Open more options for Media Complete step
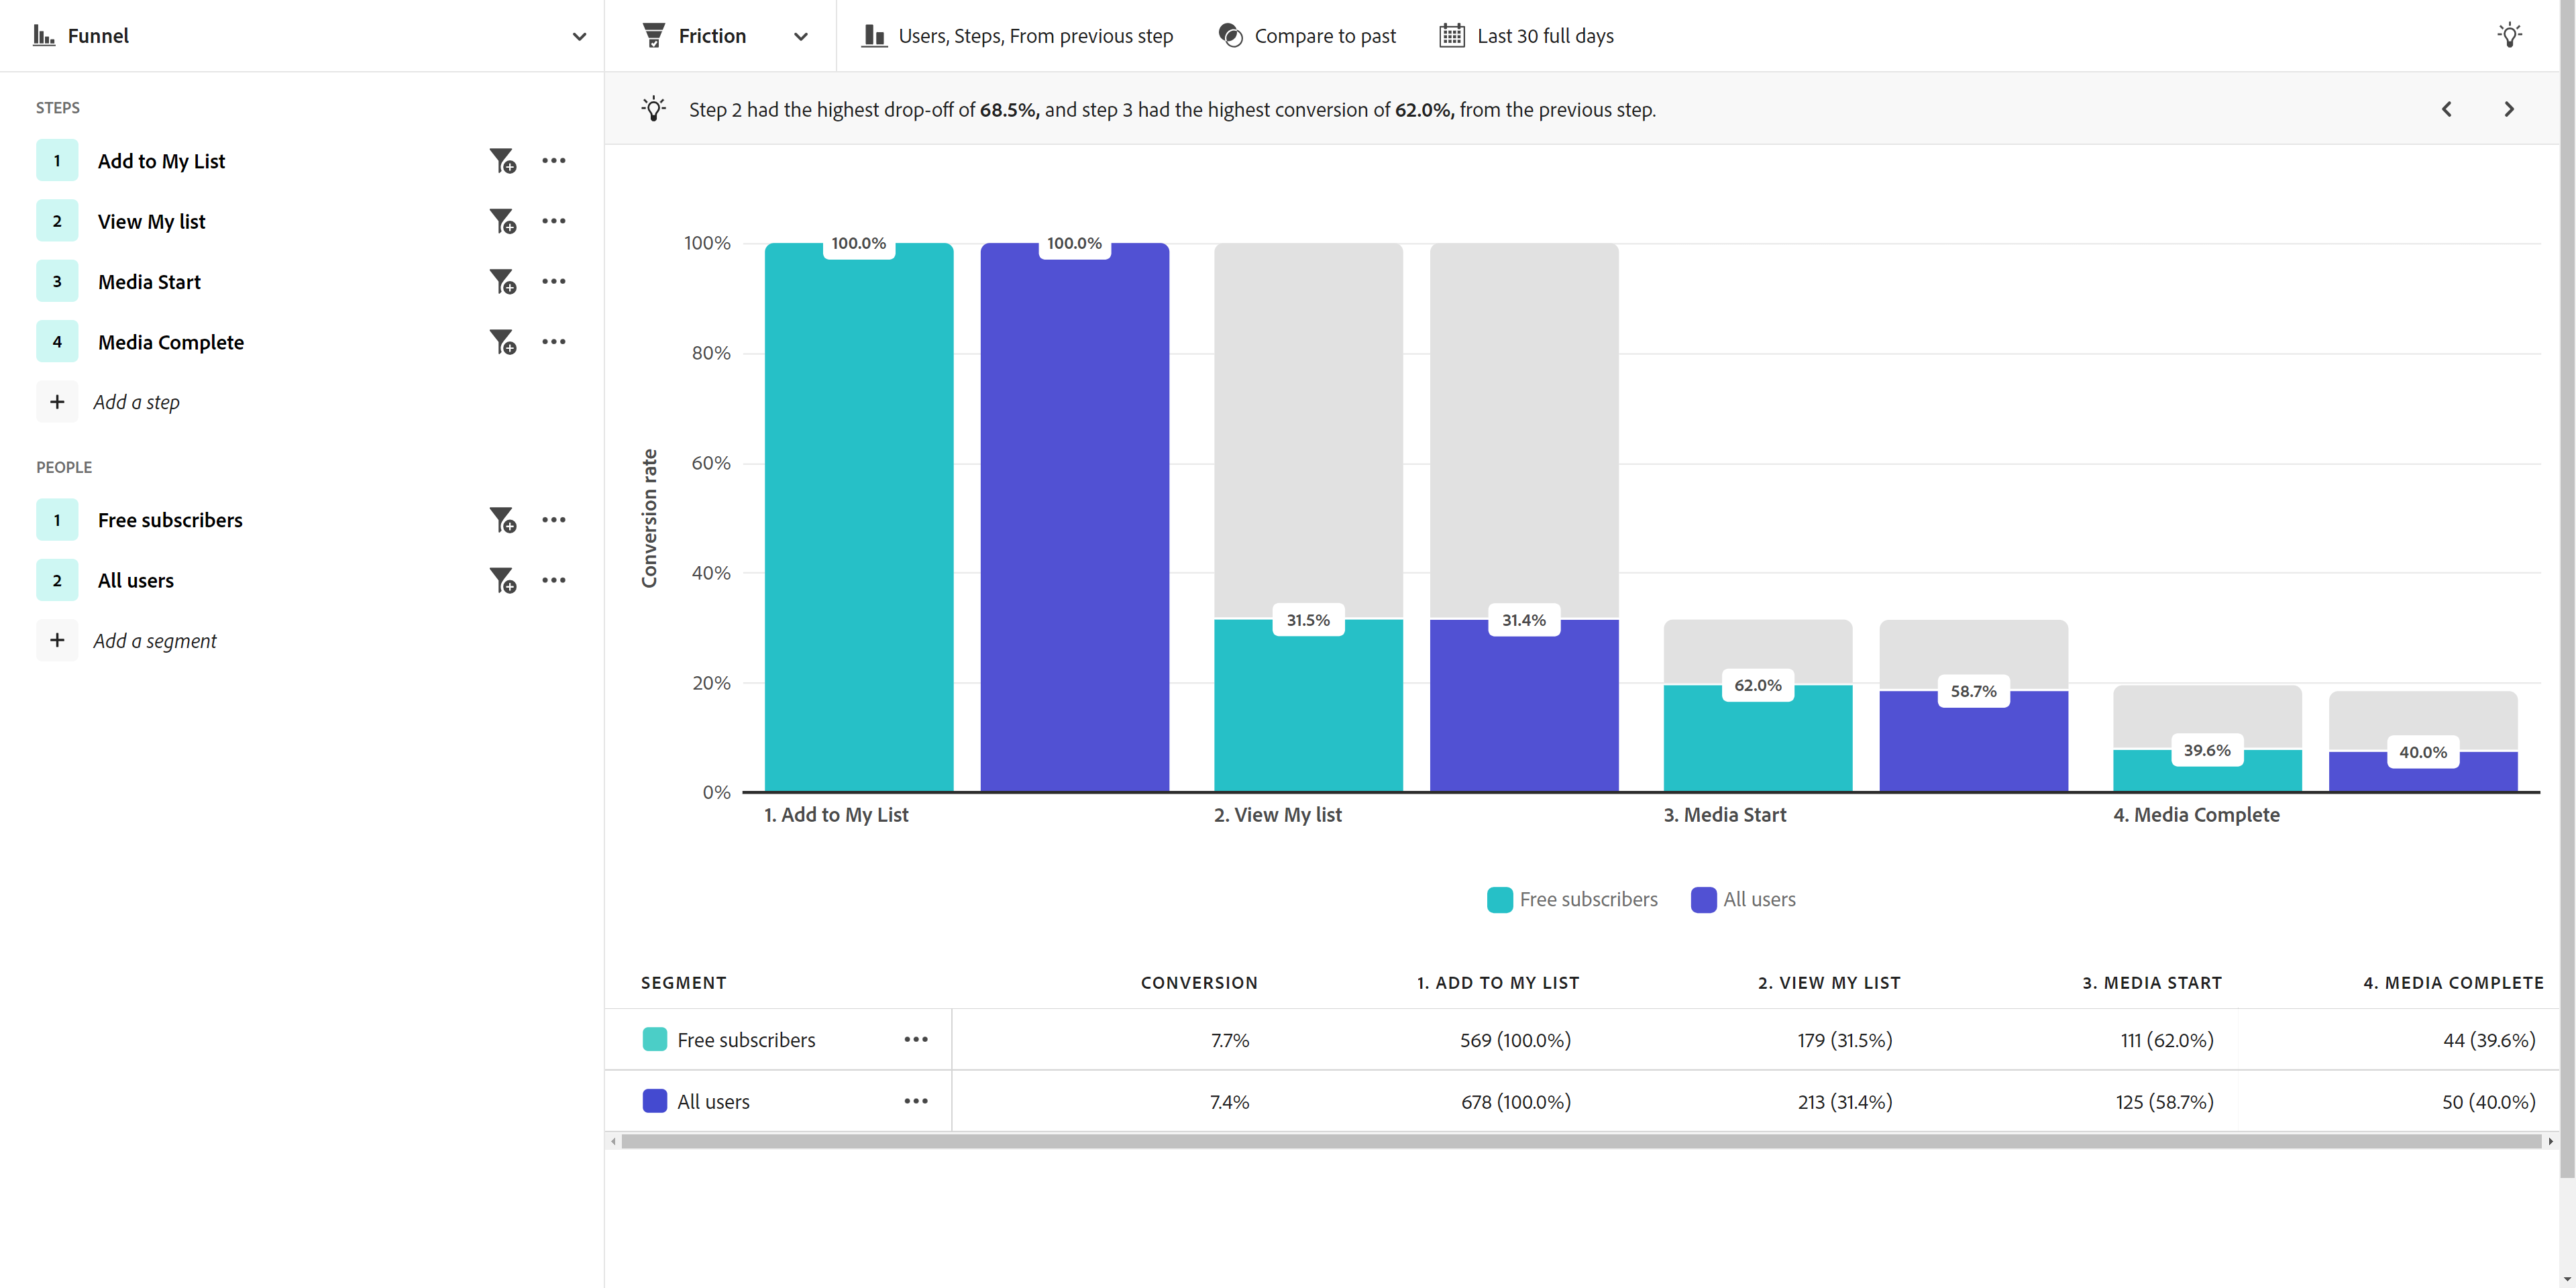The width and height of the screenshot is (2576, 1288). point(553,342)
